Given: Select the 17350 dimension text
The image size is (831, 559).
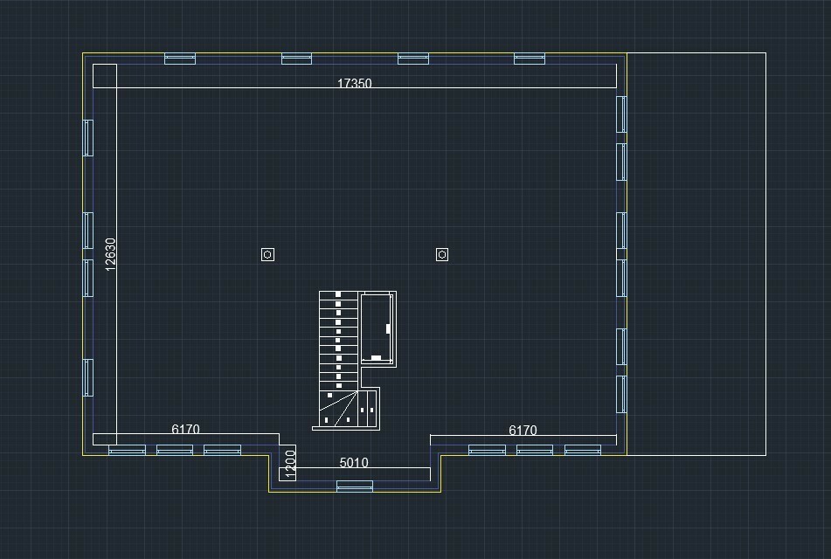Looking at the screenshot, I should click(355, 83).
